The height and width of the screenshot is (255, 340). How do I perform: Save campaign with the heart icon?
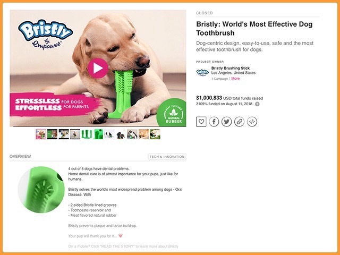point(201,122)
